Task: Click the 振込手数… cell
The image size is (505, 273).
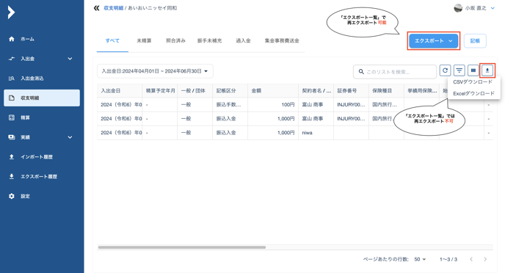Action: click(230, 105)
